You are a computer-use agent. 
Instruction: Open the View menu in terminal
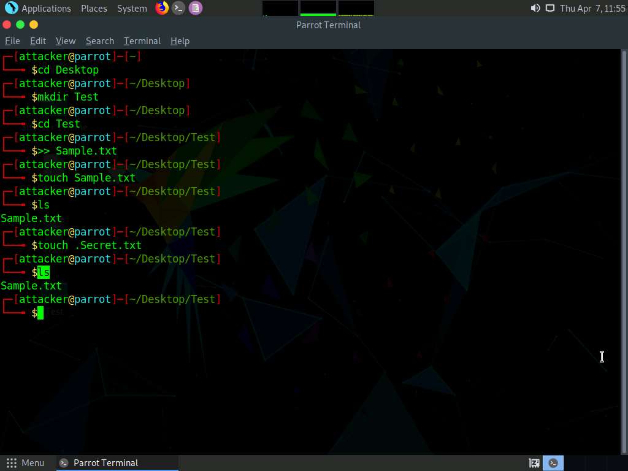coord(66,41)
